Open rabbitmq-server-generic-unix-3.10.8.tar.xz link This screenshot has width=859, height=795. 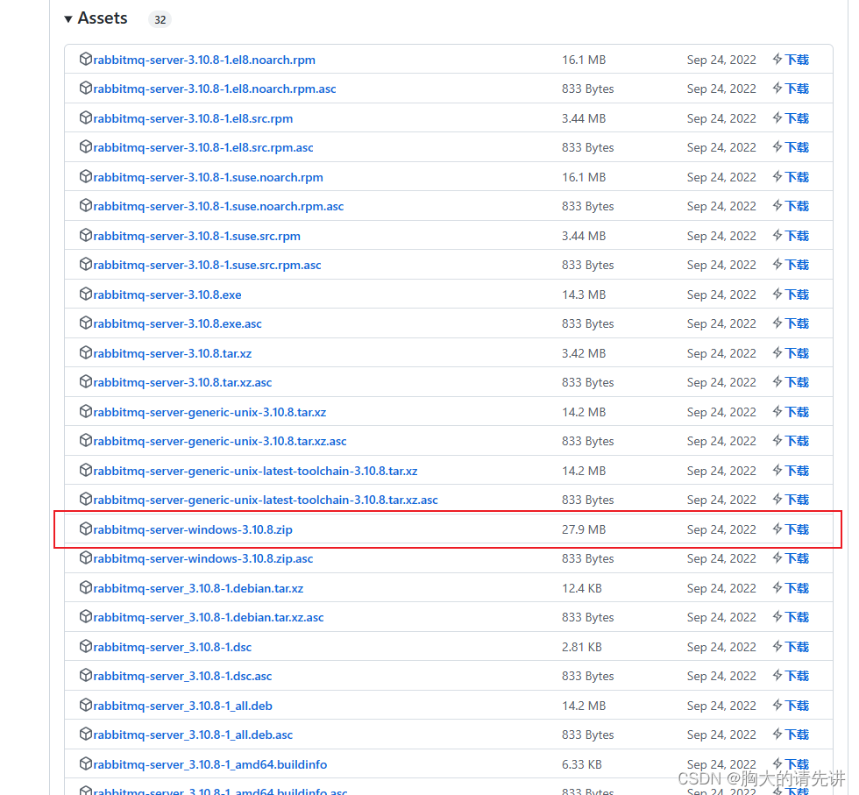pos(209,412)
